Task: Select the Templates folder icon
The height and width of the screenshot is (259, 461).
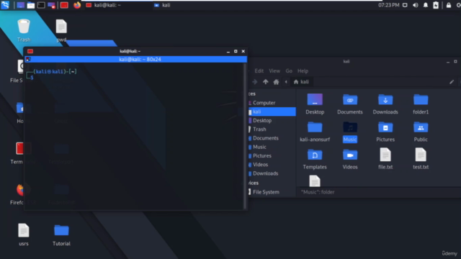Action: [x=315, y=159]
